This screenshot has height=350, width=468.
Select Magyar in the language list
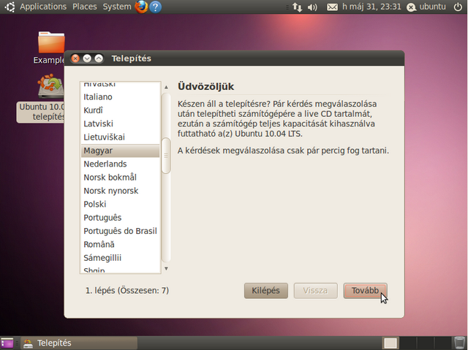click(120, 151)
